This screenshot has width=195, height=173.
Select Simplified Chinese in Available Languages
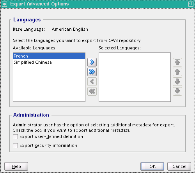[49, 62]
